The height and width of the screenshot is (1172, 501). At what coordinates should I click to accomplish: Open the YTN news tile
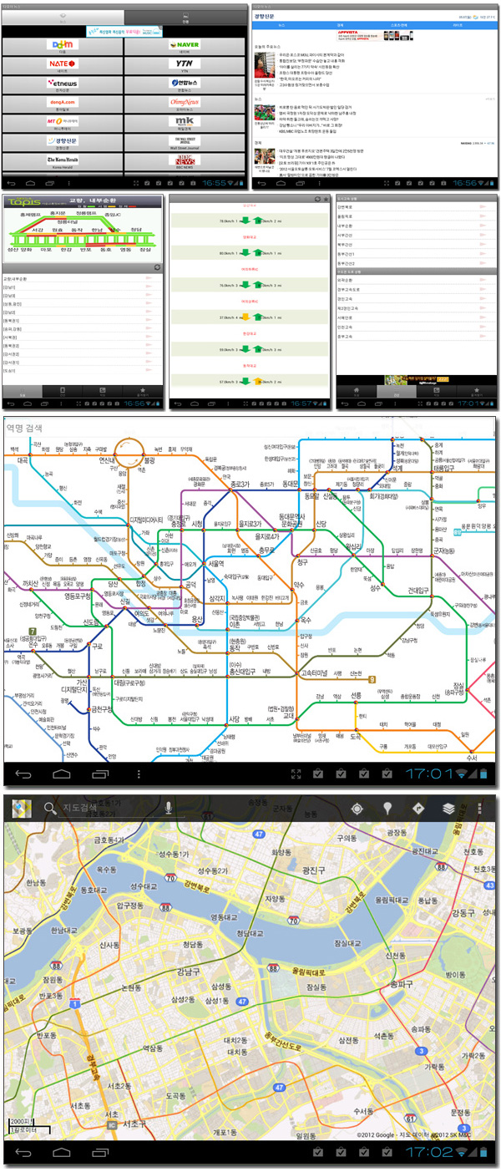tap(185, 66)
